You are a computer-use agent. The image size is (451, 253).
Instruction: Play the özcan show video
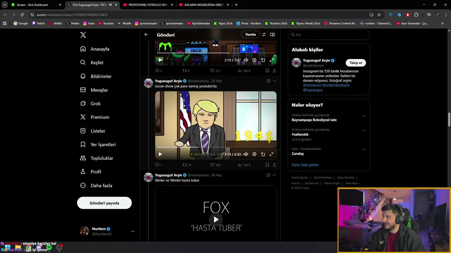[160, 154]
